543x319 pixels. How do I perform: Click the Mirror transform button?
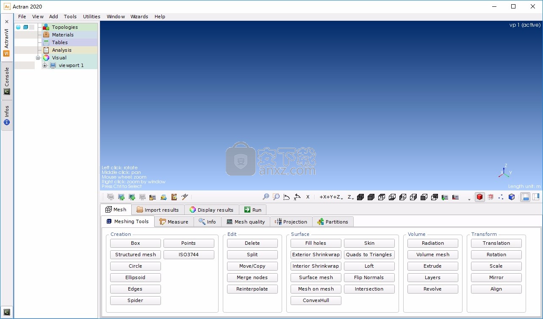[x=496, y=277]
